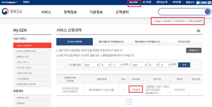Open 회원정보 관리 in sidebar

point(23,98)
